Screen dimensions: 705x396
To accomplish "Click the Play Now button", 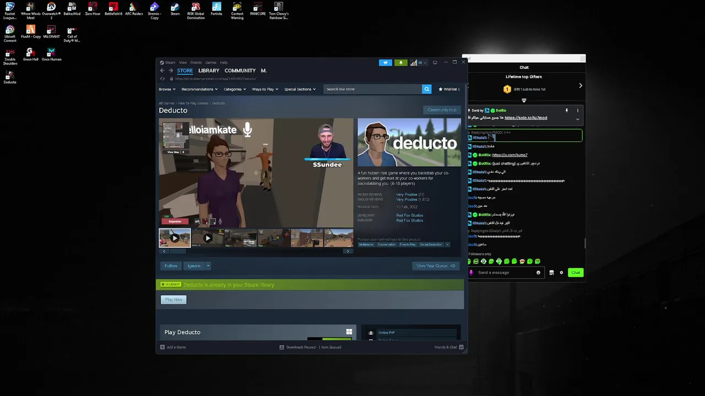I will point(173,300).
